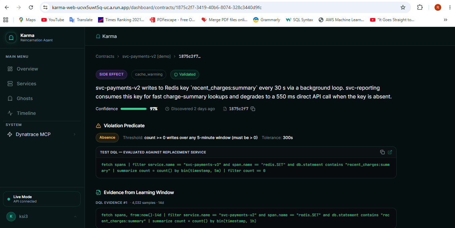Click the Violation Predicate warning icon
The width and height of the screenshot is (455, 228).
point(98,126)
